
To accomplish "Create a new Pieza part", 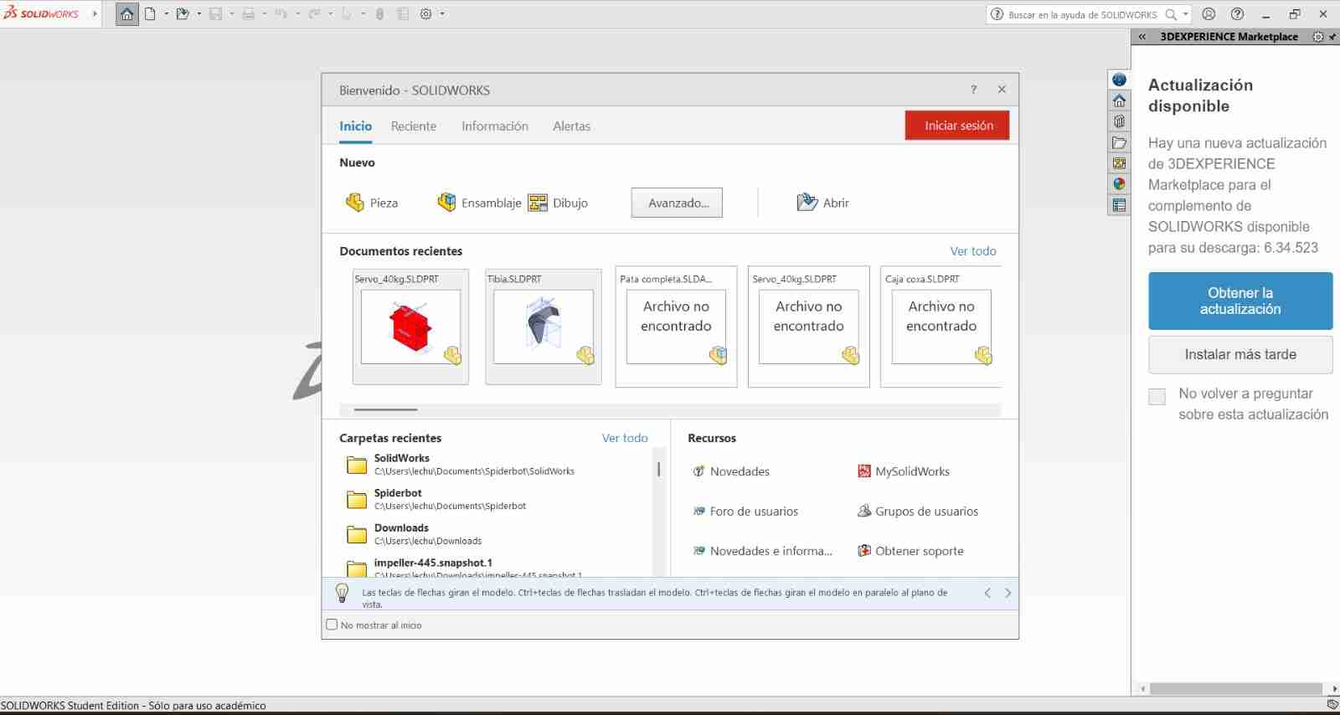I will tap(372, 203).
